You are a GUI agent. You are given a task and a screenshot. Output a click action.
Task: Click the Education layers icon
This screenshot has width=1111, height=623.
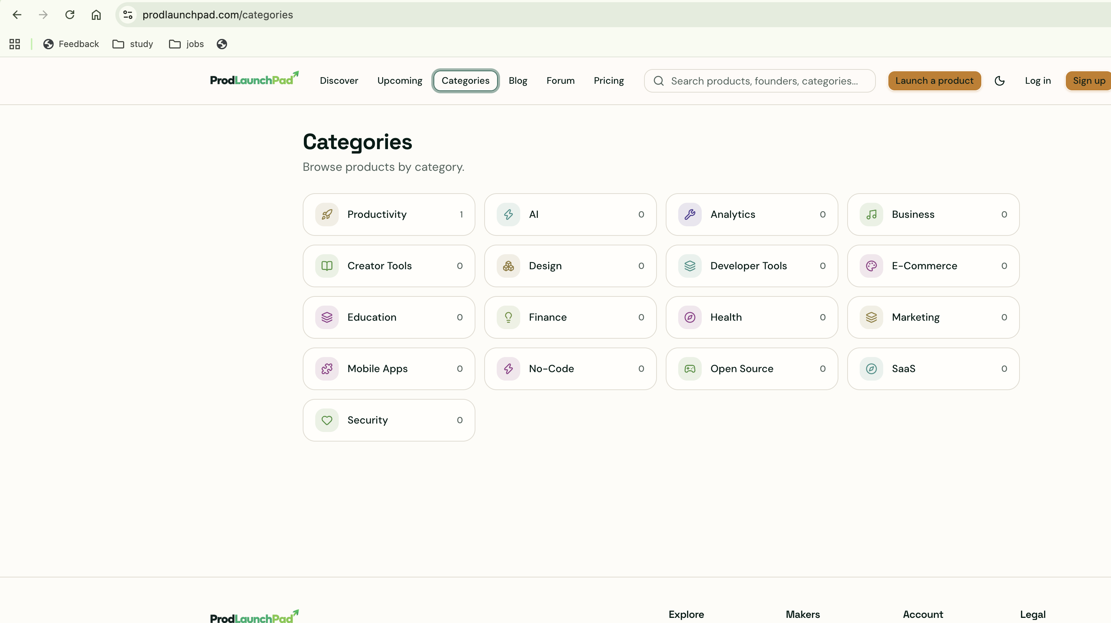click(x=327, y=317)
